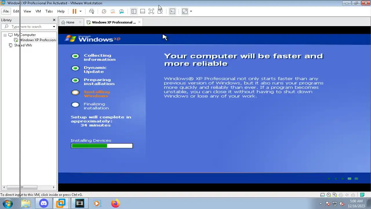
Task: Open Discord from the taskbar
Action: pos(44,203)
